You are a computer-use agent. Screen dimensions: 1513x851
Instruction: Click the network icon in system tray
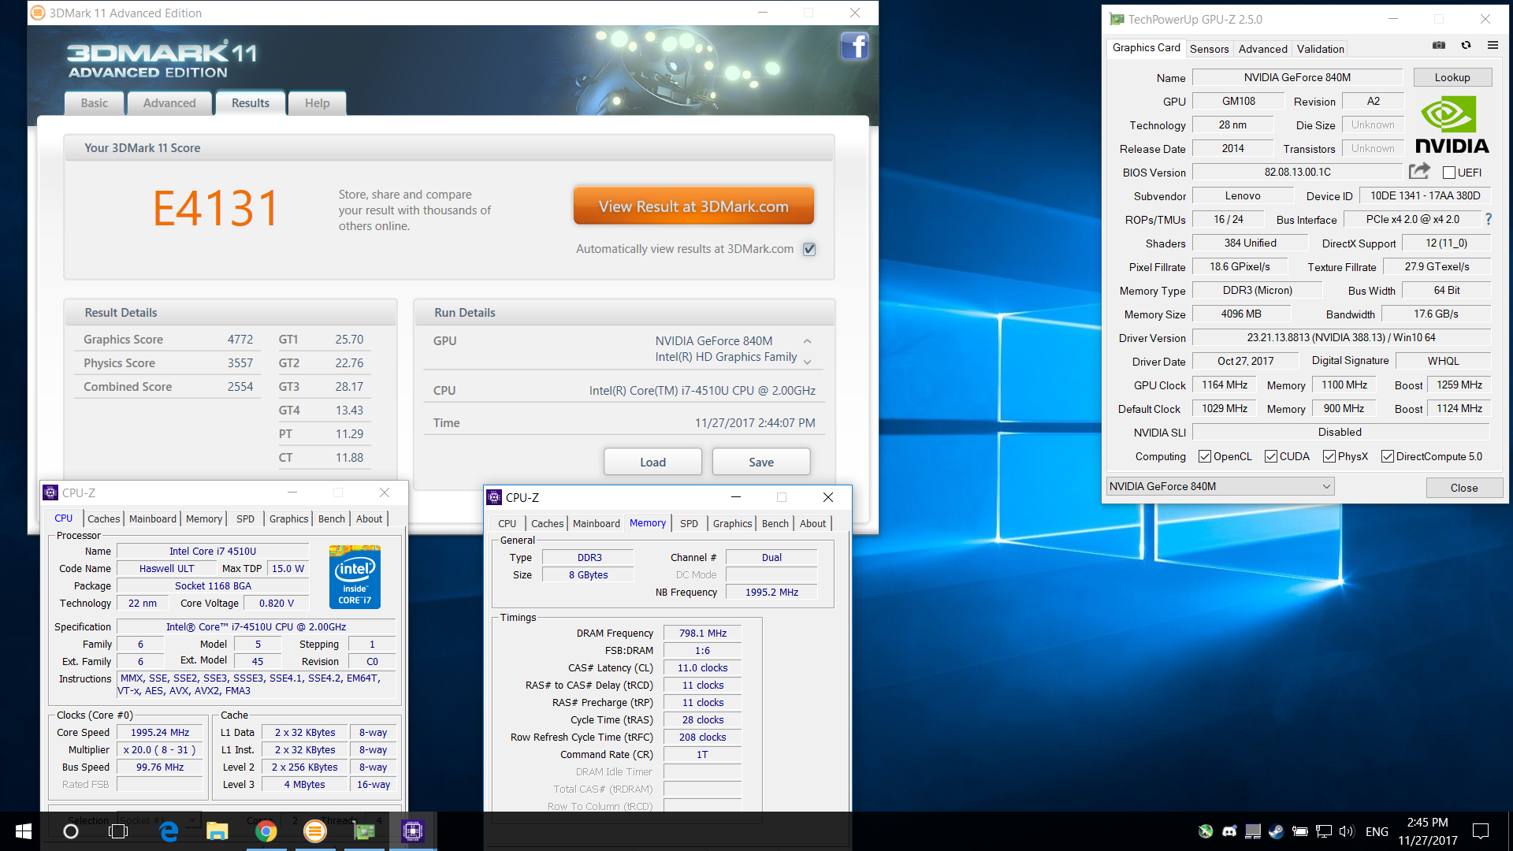tap(1323, 831)
